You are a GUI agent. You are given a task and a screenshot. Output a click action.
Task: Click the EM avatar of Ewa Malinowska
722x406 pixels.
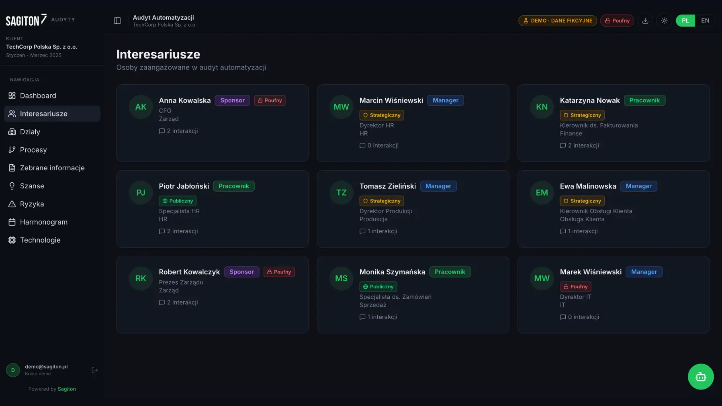(x=542, y=193)
